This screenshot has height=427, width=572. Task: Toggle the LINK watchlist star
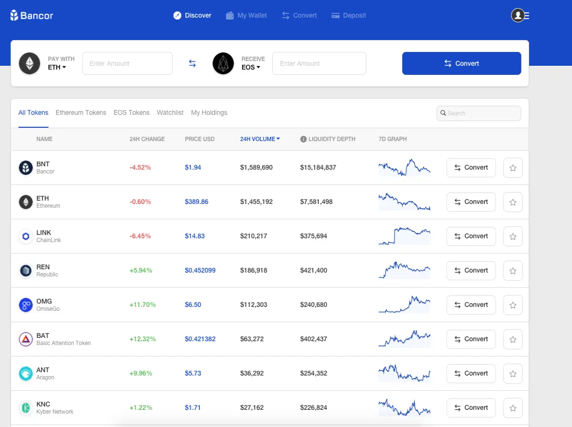click(513, 236)
